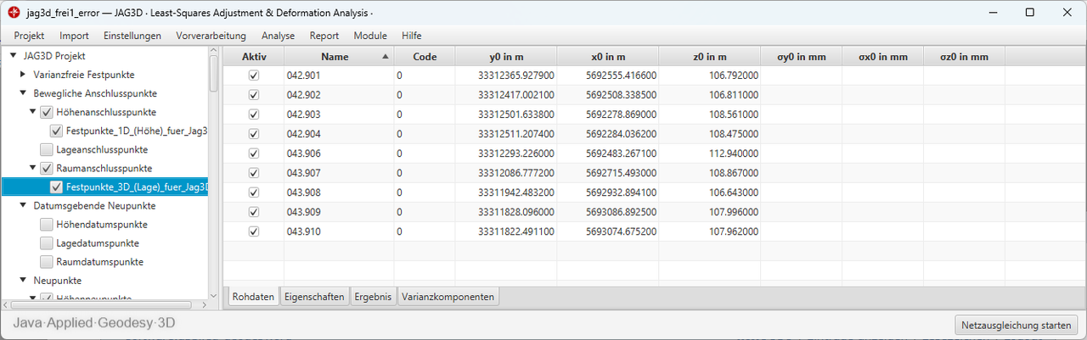Uncheck the Höhenanschlusspunkte checkbox
Viewport: 1087px width, 340px height.
pos(47,112)
